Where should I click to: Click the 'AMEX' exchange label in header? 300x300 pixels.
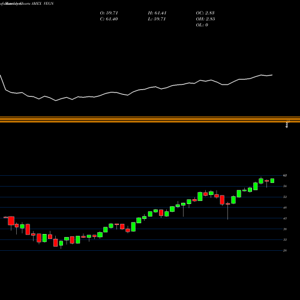36,4
